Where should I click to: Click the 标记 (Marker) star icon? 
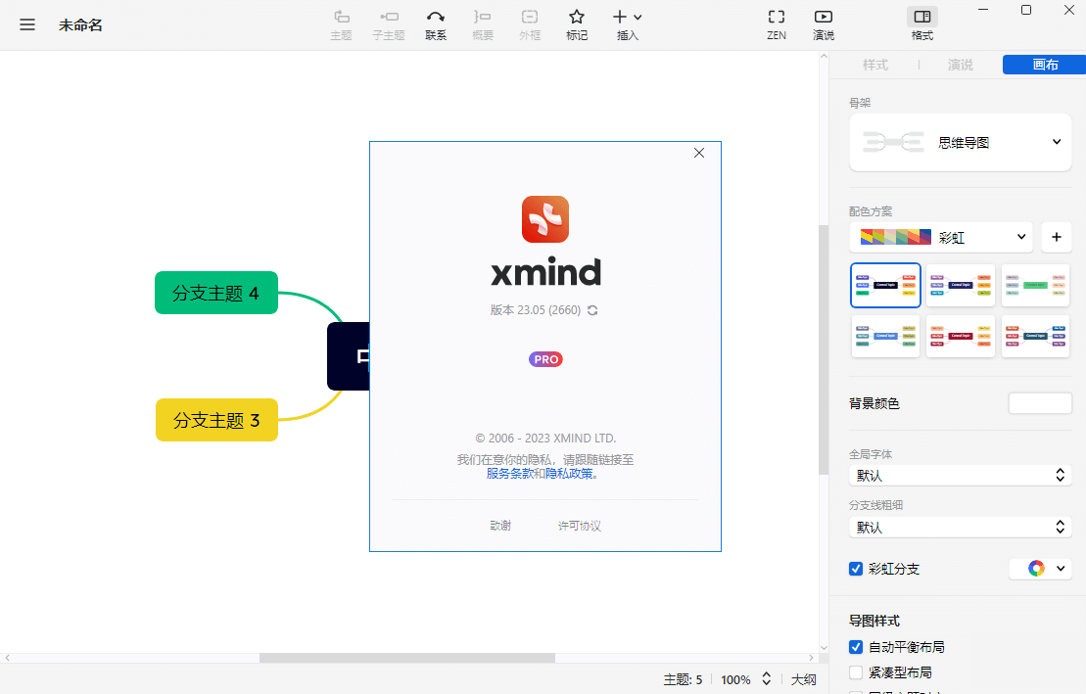[x=577, y=24]
